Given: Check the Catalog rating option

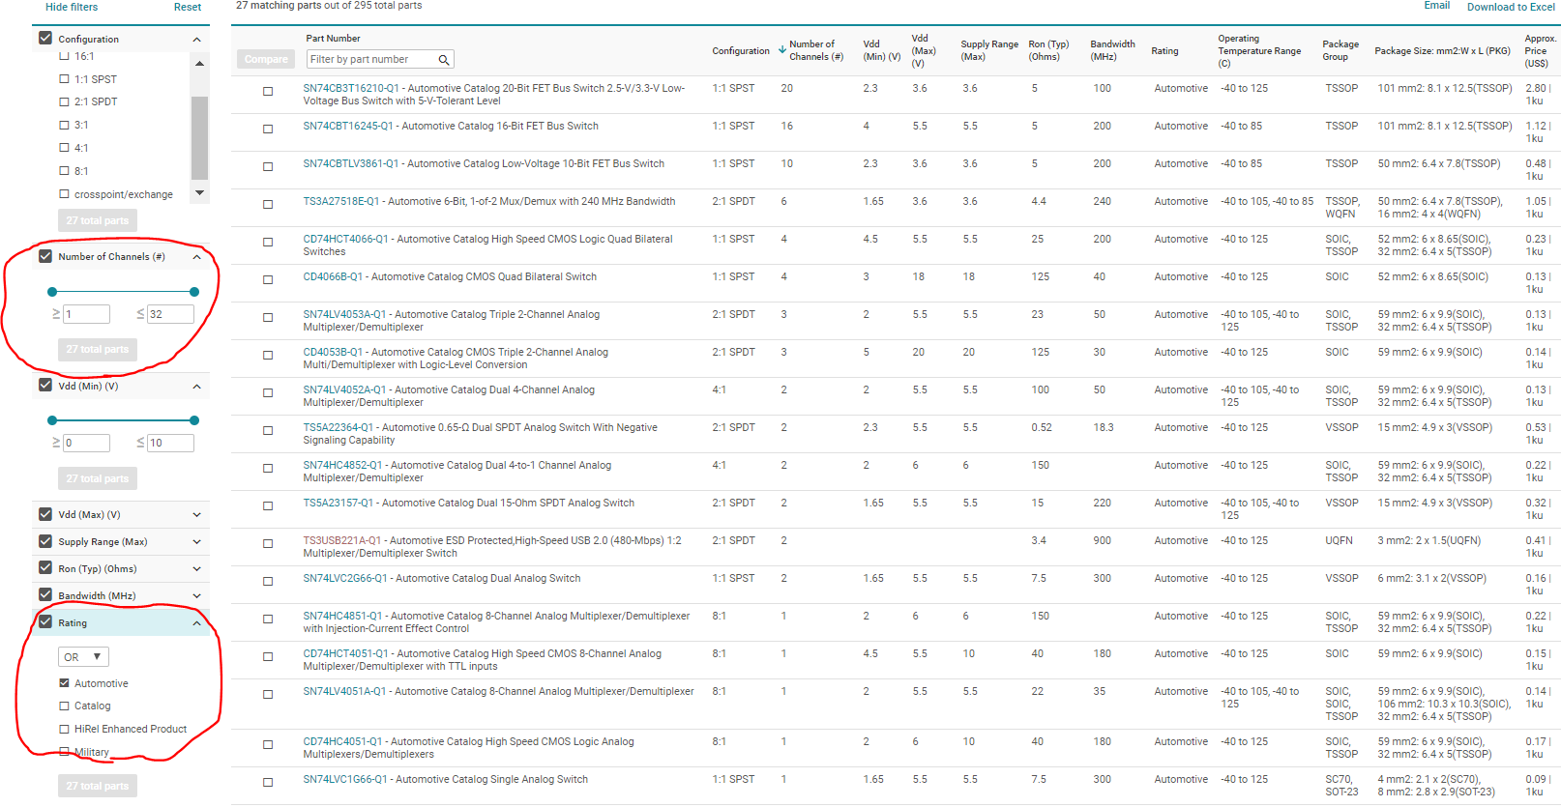Looking at the screenshot, I should [x=65, y=706].
